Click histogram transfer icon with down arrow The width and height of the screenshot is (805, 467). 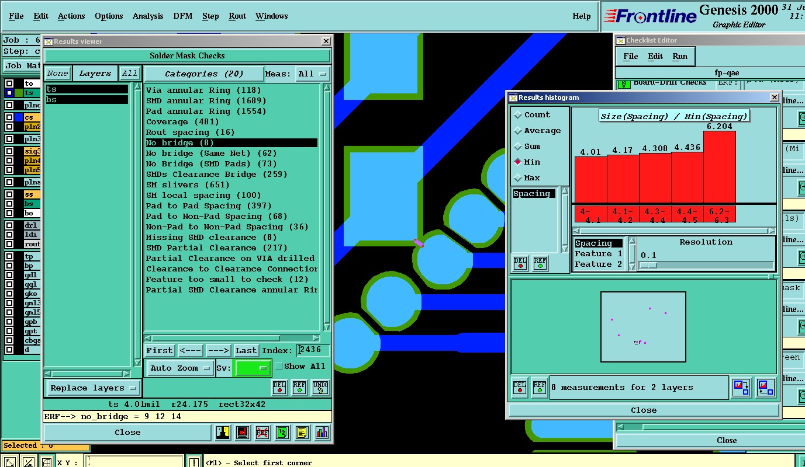[x=741, y=388]
